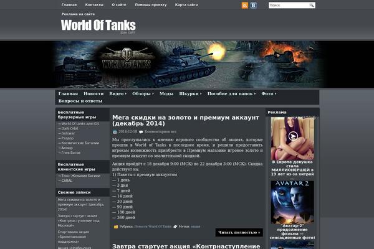The width and height of the screenshot is (374, 249).
Task: Click the World Of Tanks site title
Action: click(98, 25)
